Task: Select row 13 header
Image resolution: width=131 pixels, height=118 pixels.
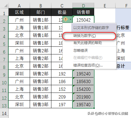Action: point(4,104)
